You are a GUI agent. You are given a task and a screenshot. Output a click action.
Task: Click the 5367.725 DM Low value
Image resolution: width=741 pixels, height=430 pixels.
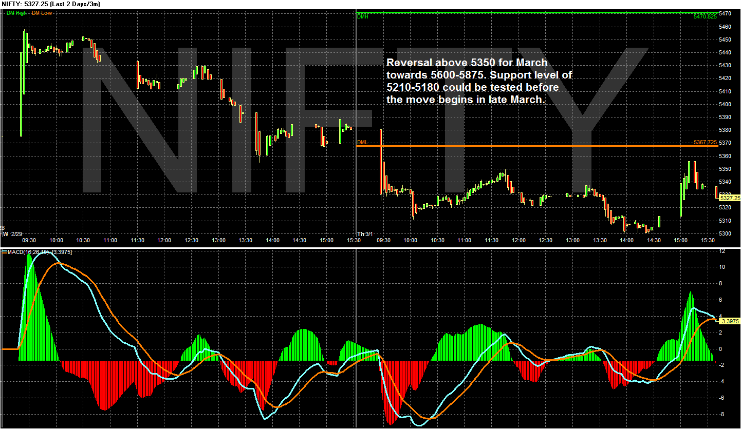705,142
